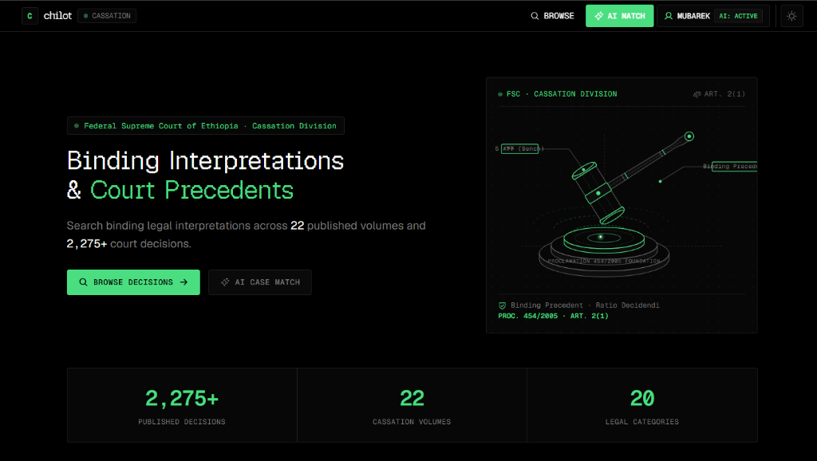
Task: Click the shield icon beside Binding Precedent
Action: 503,305
